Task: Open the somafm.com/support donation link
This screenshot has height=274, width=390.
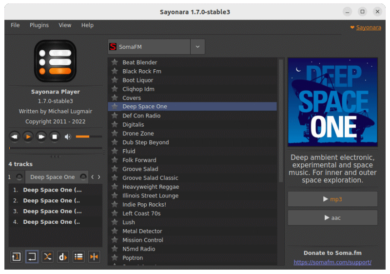Action: [x=332, y=262]
